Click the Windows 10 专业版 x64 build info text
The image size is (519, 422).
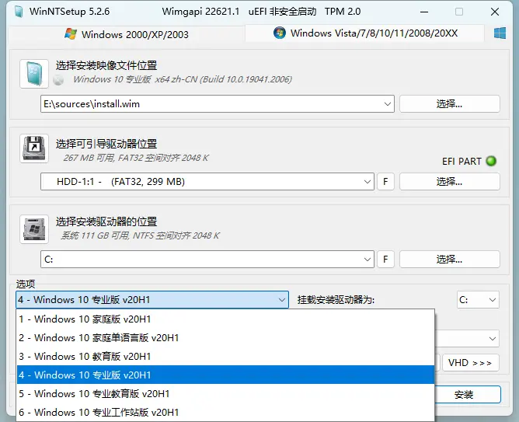183,79
